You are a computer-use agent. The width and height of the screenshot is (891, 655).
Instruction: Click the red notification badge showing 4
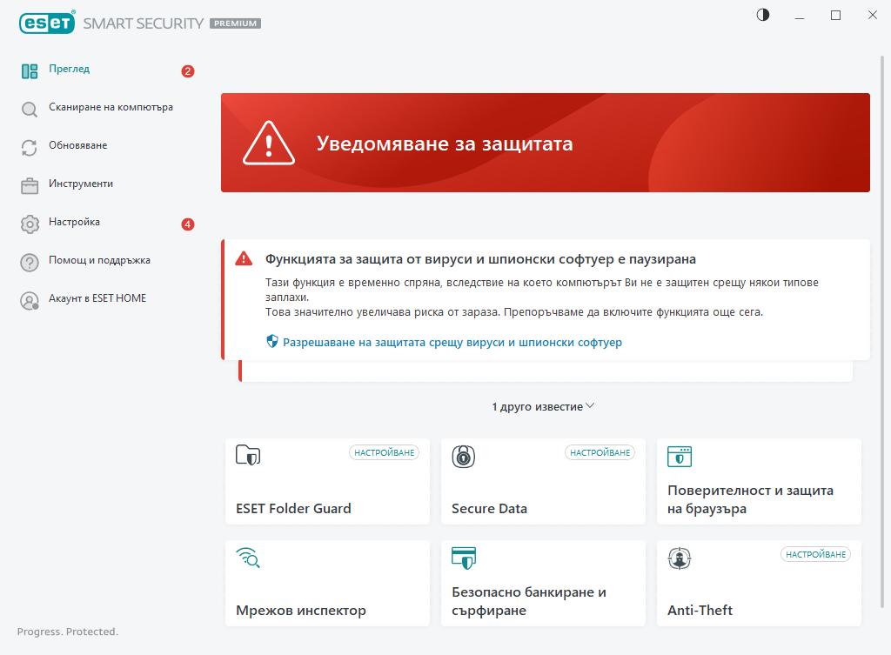coord(186,224)
